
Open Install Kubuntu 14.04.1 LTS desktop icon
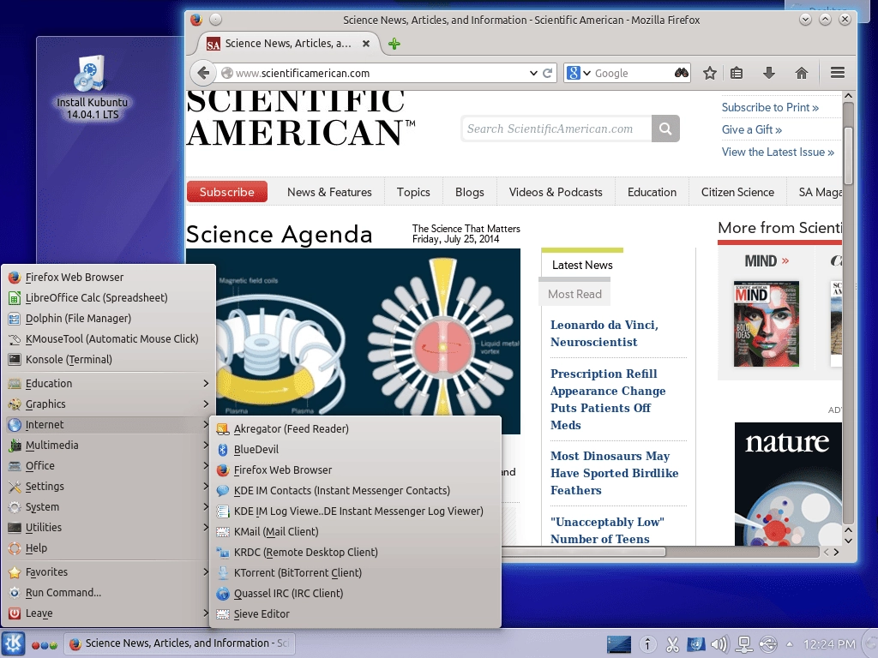(x=92, y=87)
